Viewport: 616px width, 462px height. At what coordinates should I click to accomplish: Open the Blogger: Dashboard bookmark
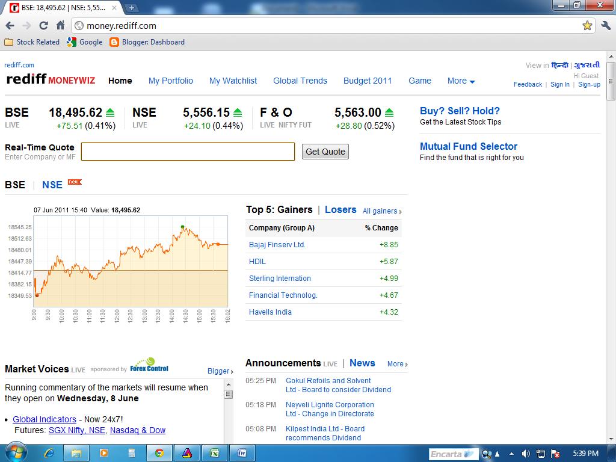147,42
